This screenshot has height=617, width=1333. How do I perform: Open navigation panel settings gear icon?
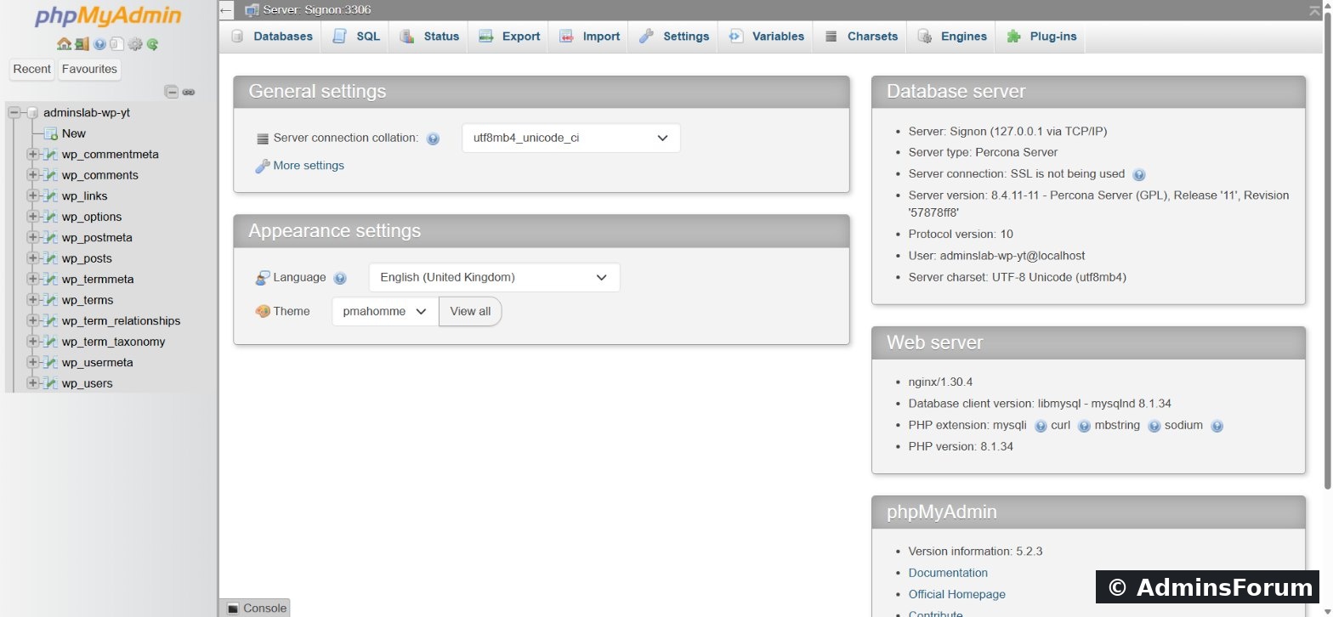(134, 44)
